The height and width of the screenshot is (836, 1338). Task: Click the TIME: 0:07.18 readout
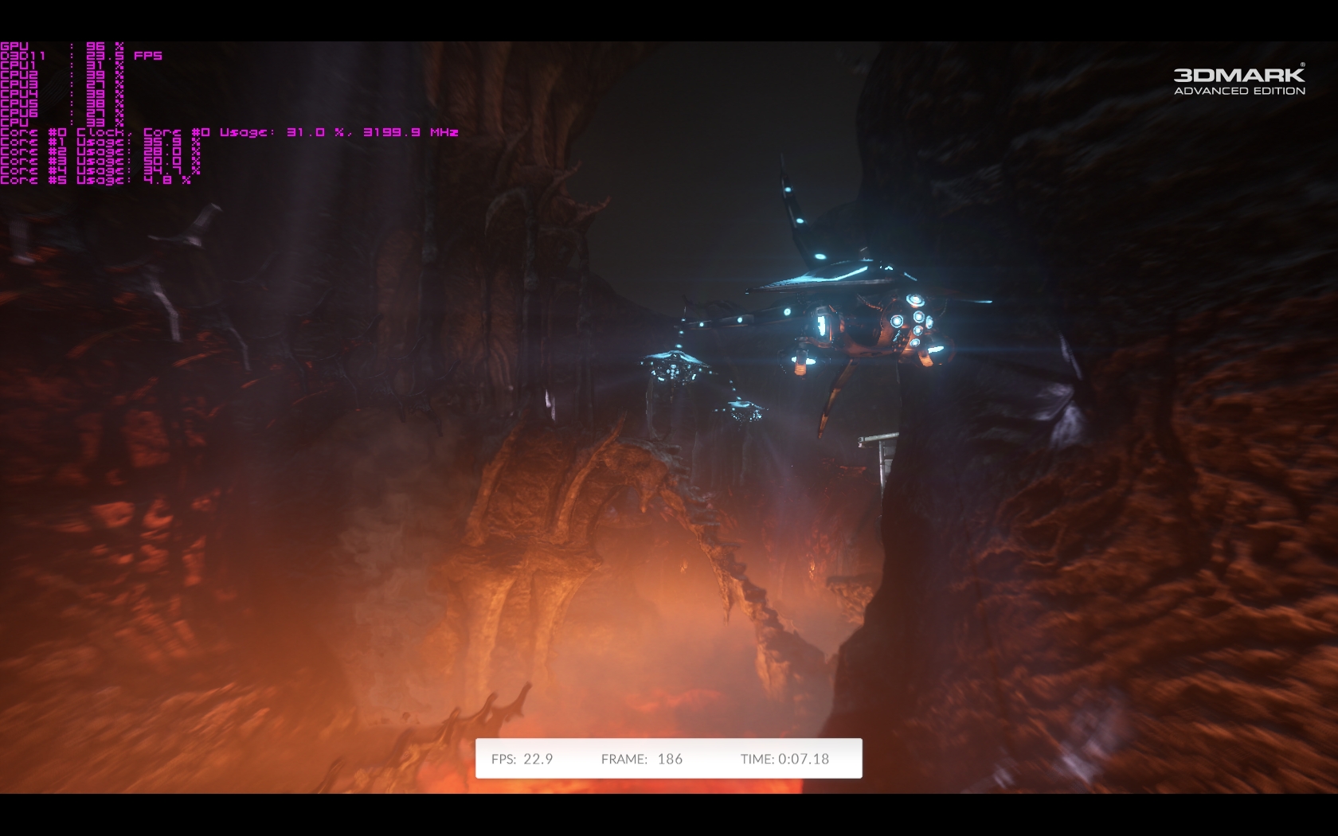click(x=784, y=759)
